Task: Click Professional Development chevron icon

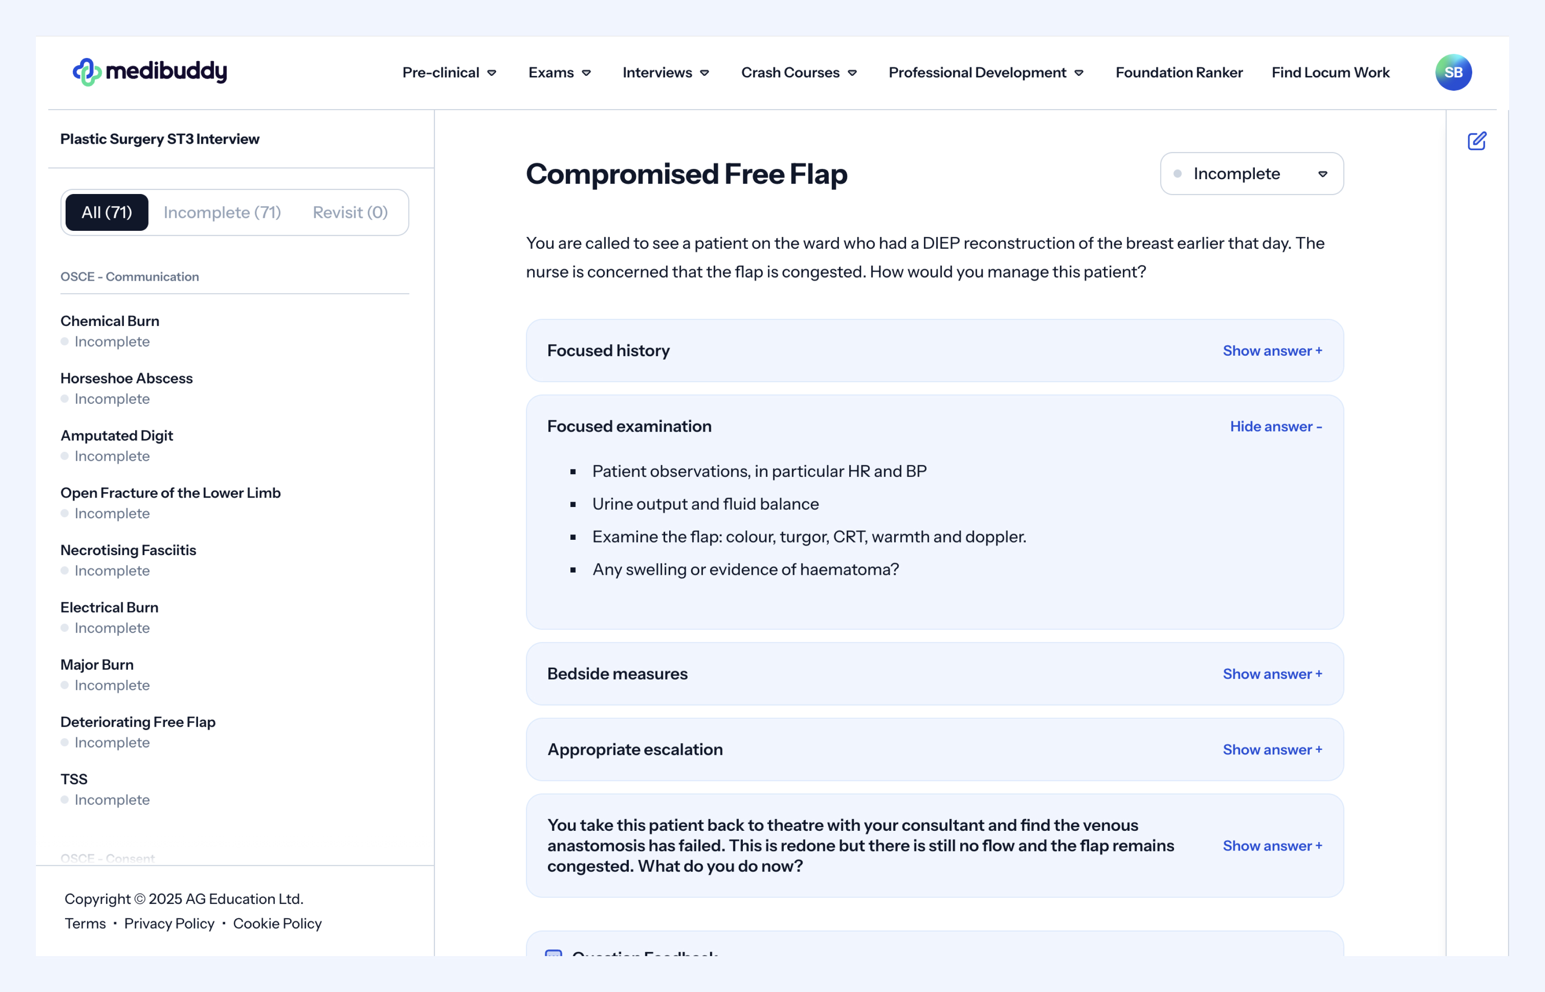Action: [x=1078, y=74]
